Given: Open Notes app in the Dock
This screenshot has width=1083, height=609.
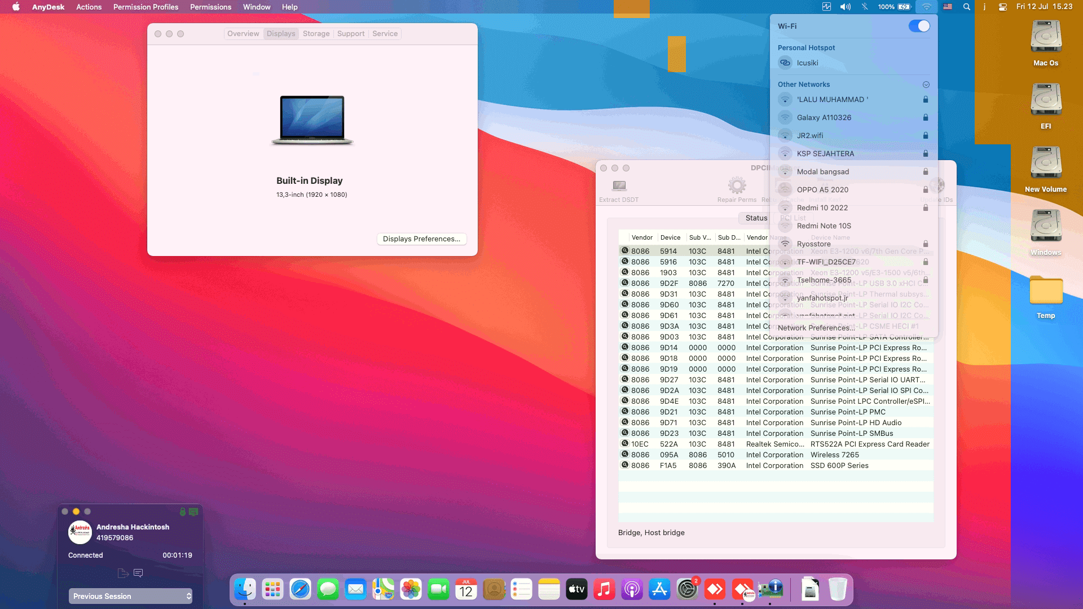Looking at the screenshot, I should tap(549, 589).
